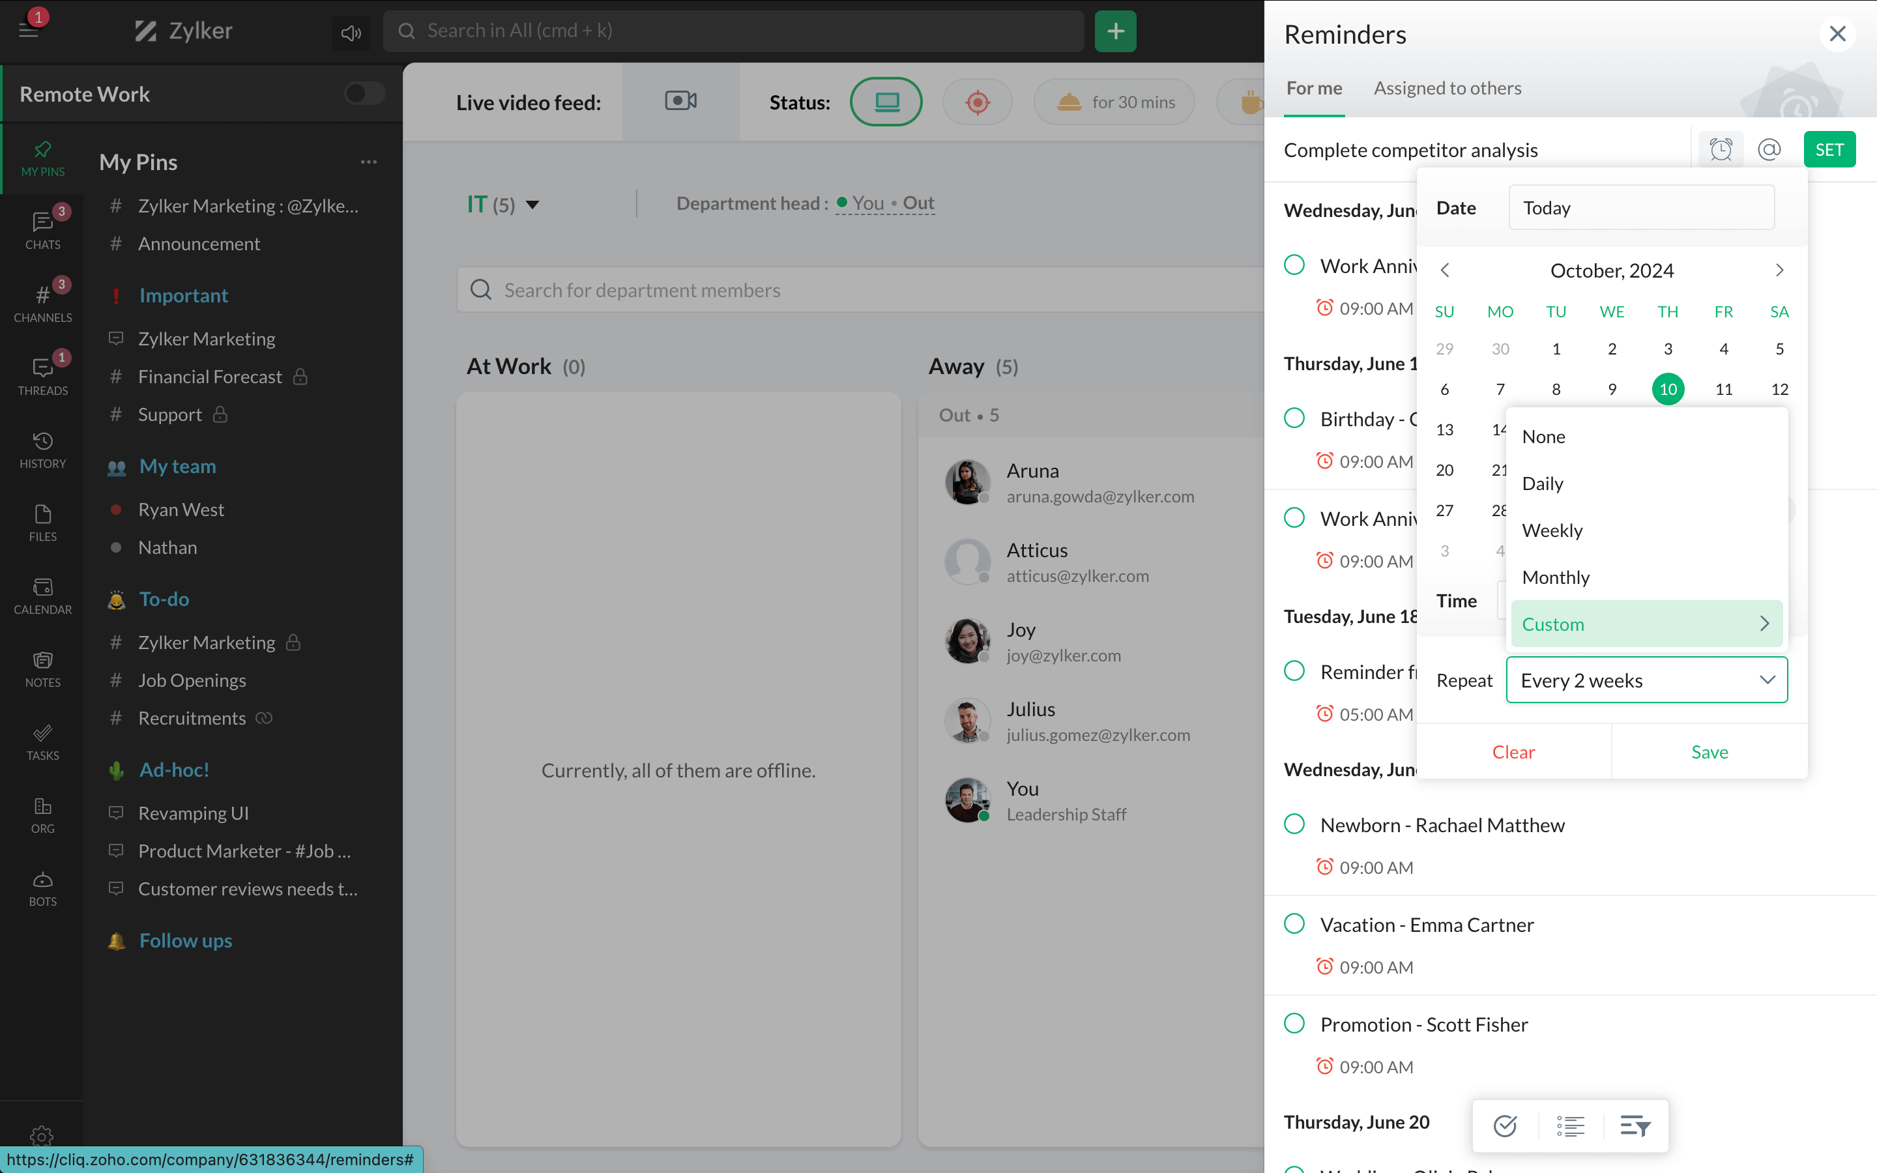This screenshot has width=1877, height=1173.
Task: Expand the IT department members list
Action: tap(531, 203)
